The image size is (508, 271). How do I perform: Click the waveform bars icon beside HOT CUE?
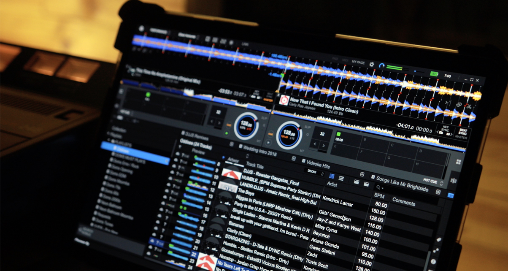click(454, 181)
